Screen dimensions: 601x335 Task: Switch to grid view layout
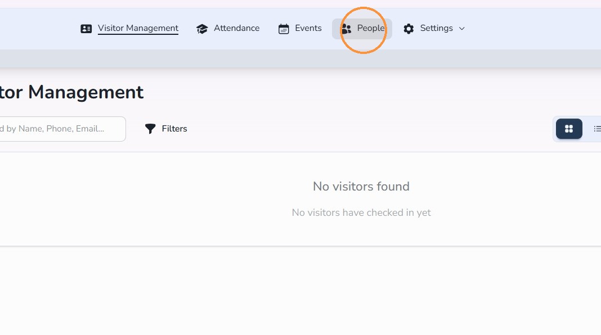point(569,129)
